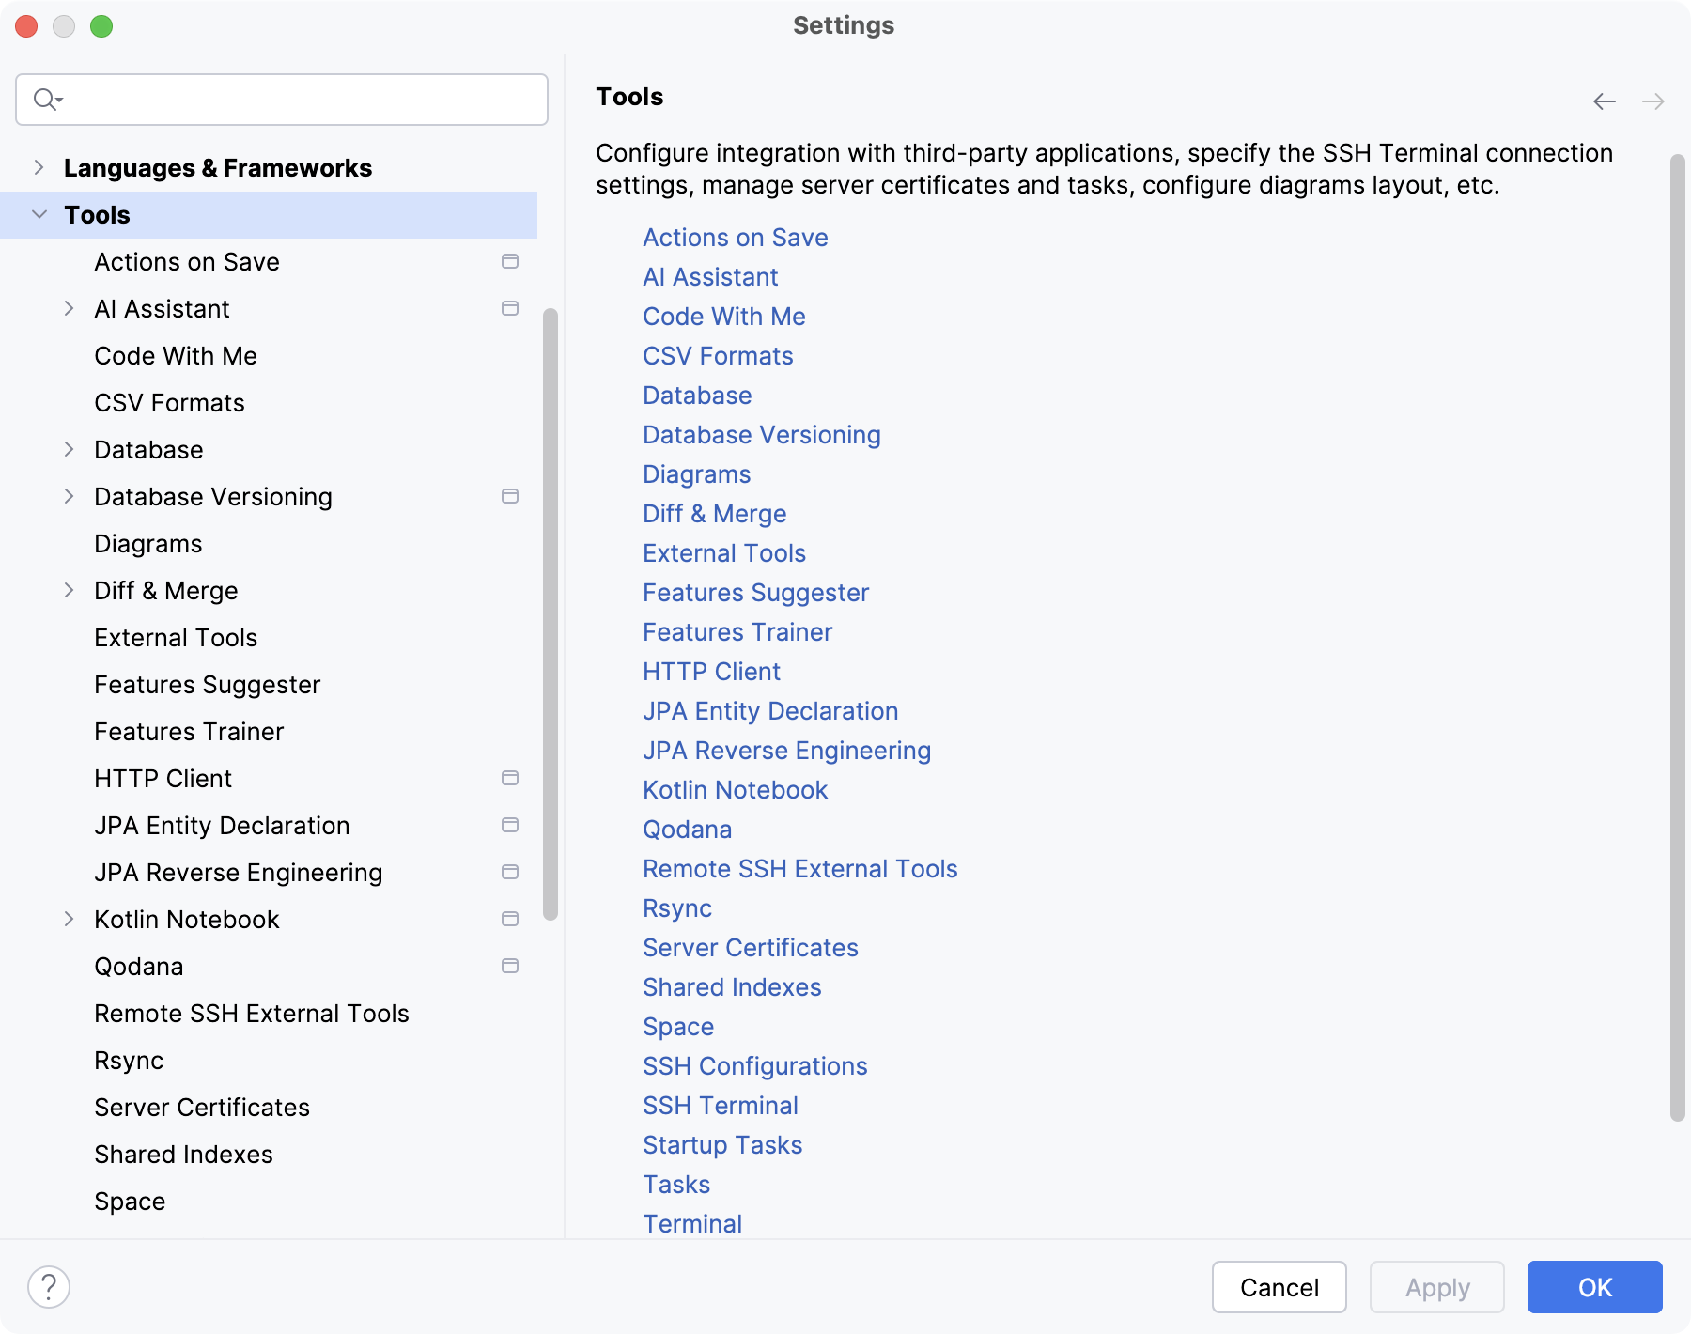
Task: Click project-level icon beside Database Versioning
Action: [510, 496]
